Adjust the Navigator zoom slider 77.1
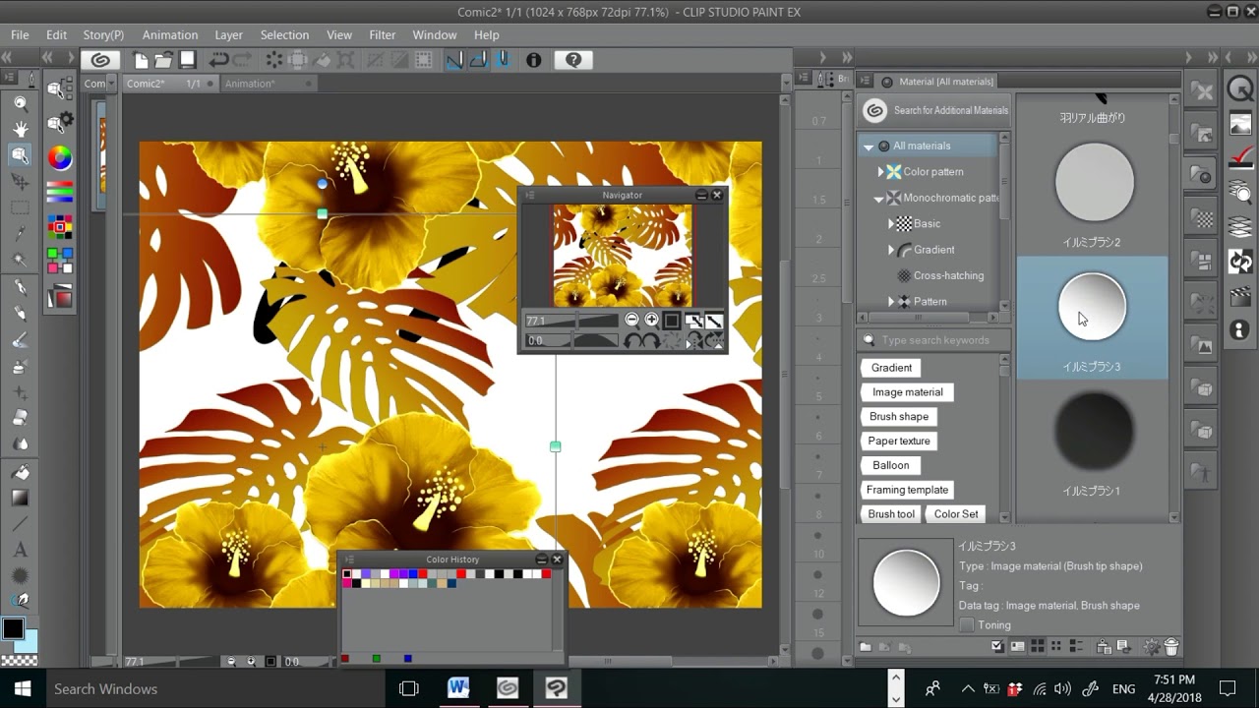 point(571,321)
